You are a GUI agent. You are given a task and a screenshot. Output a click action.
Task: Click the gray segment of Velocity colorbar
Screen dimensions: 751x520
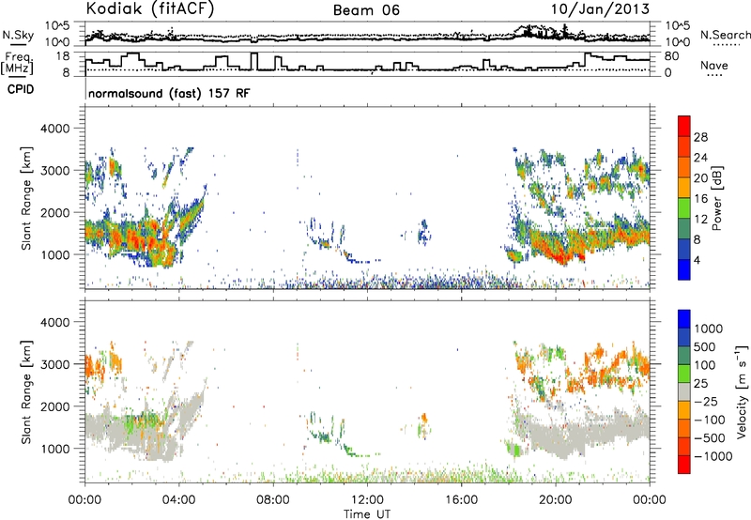click(x=684, y=391)
